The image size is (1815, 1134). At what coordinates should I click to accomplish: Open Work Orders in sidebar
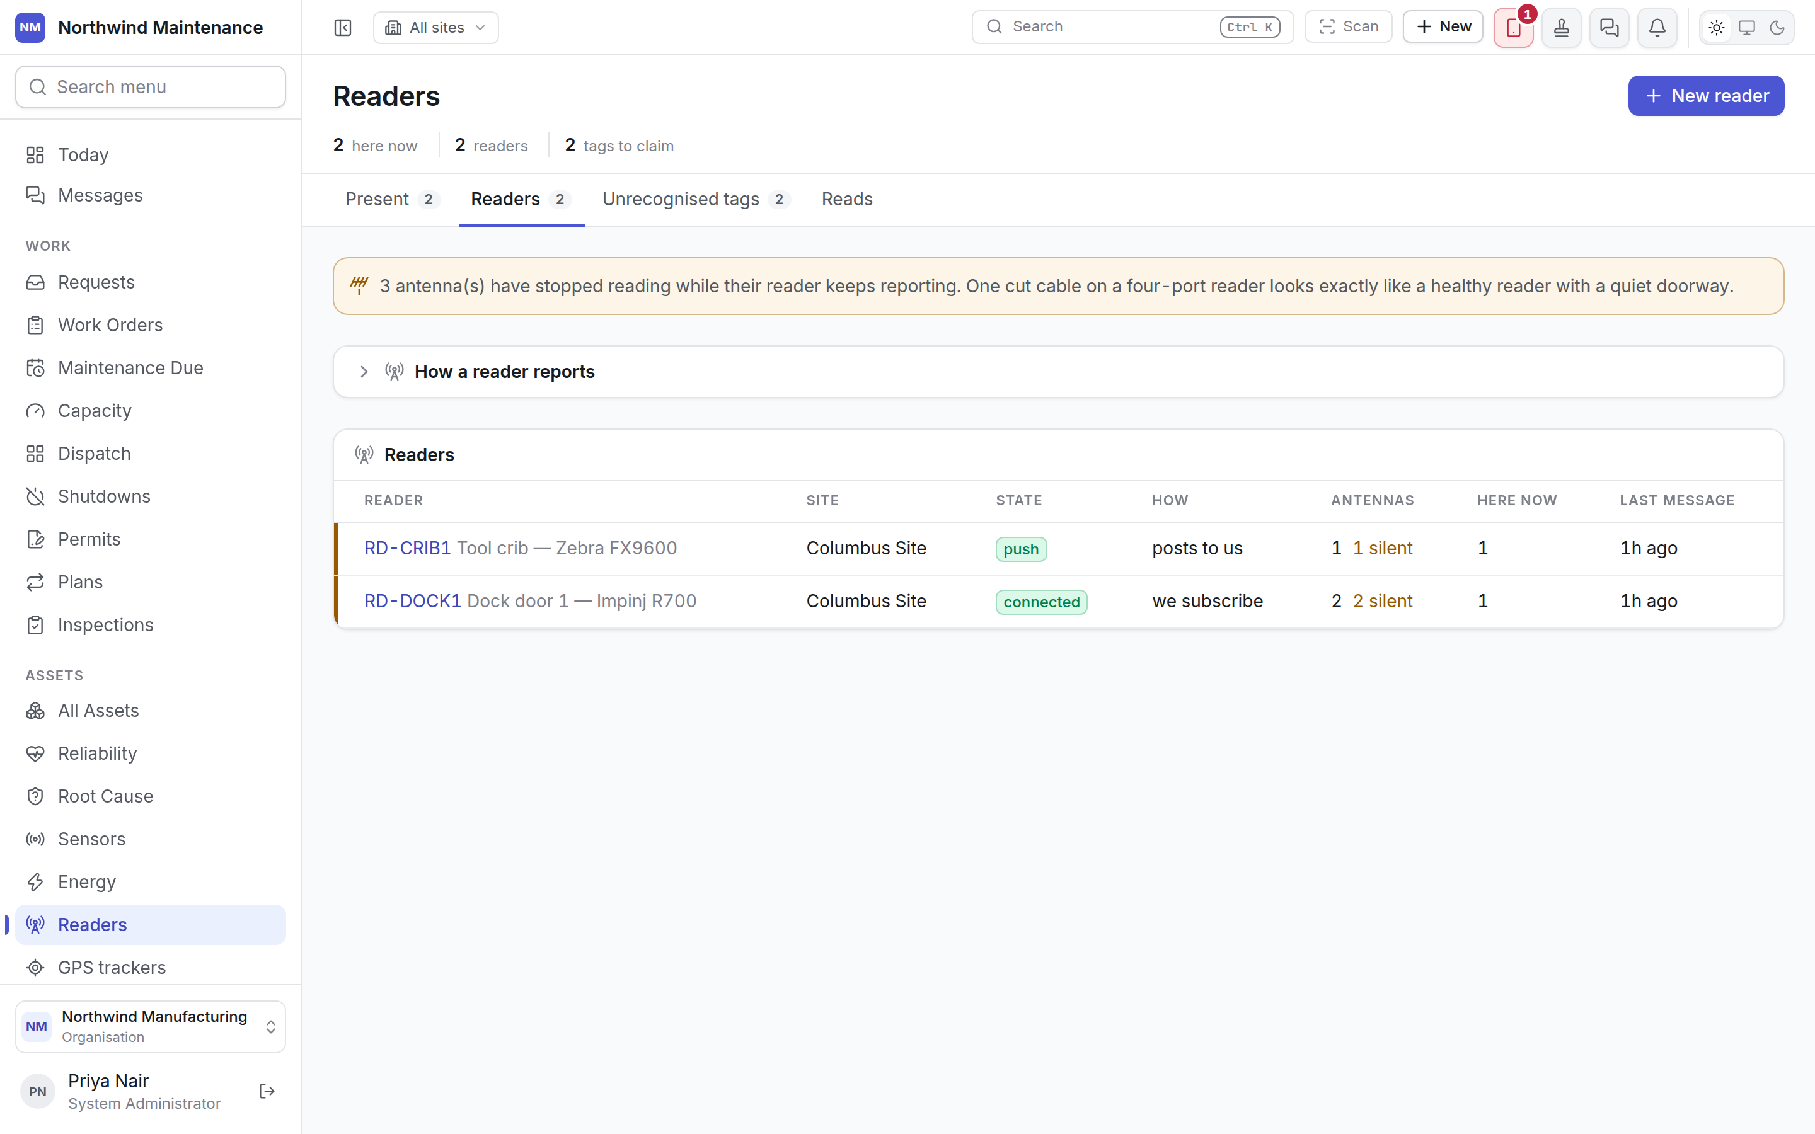[151, 324]
